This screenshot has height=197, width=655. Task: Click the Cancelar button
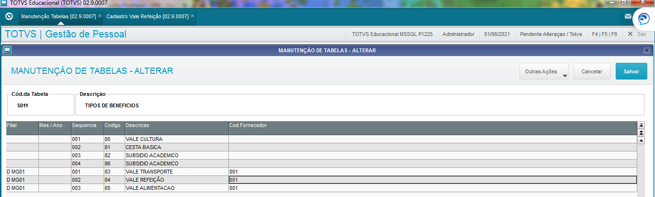[592, 71]
